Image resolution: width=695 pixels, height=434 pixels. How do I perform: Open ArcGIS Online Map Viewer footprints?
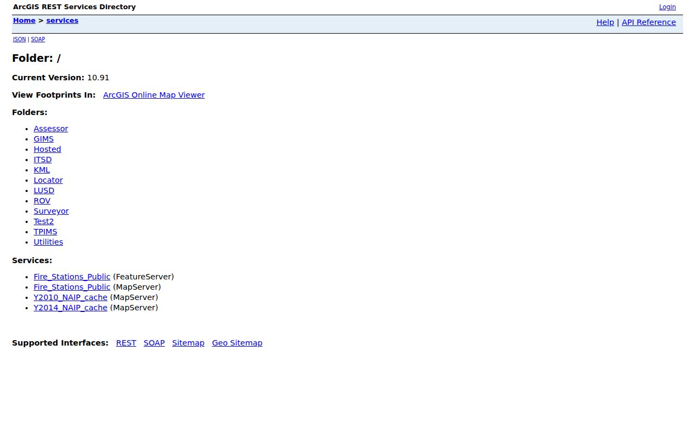tap(154, 95)
